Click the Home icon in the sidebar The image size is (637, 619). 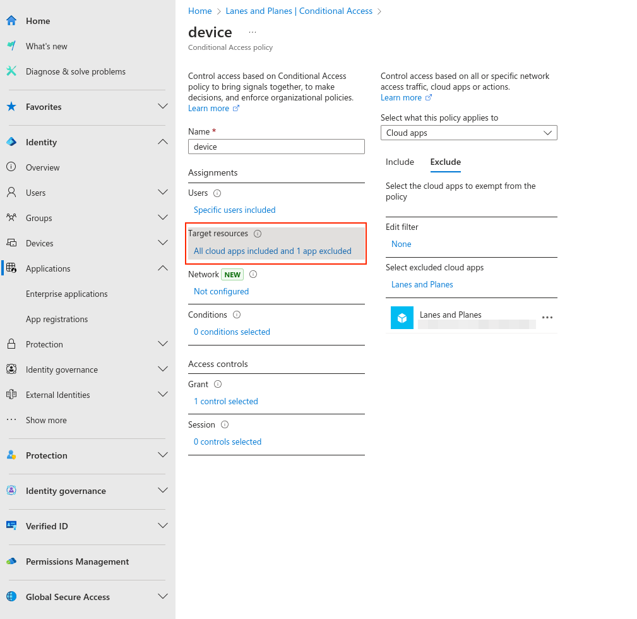(11, 20)
